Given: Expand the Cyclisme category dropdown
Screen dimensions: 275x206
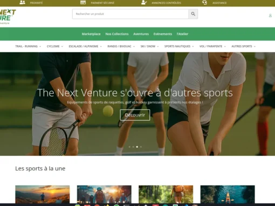Looking at the screenshot, I should pyautogui.click(x=55, y=46).
